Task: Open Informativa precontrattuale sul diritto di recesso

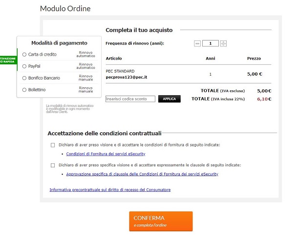Action: pos(110,190)
